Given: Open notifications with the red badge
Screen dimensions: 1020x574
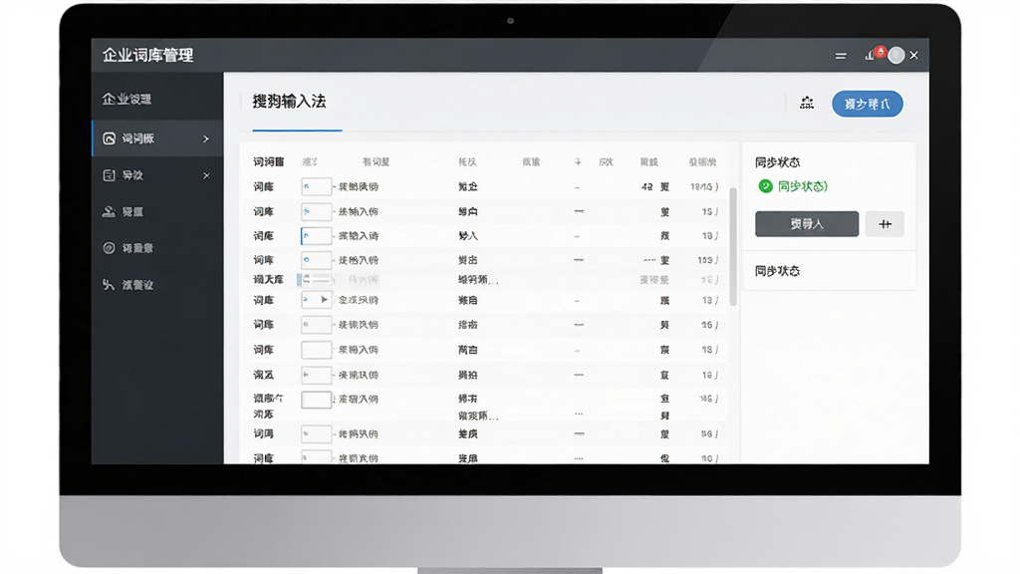Looking at the screenshot, I should point(875,54).
